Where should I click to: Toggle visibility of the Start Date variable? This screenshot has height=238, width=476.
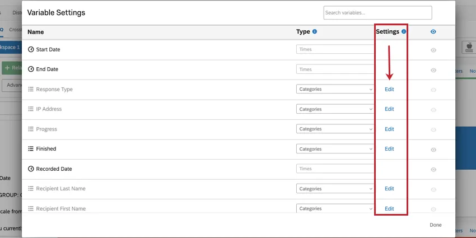pos(433,50)
